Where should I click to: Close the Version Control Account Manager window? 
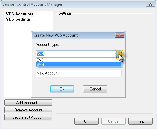pos(150,4)
